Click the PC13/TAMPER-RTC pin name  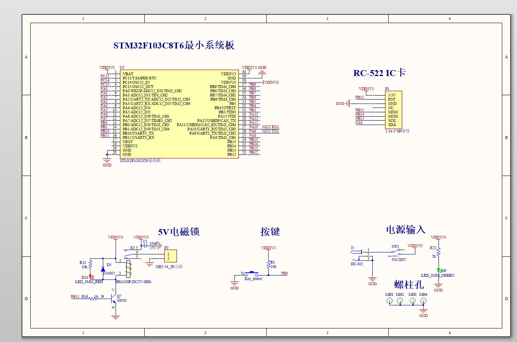coord(140,78)
